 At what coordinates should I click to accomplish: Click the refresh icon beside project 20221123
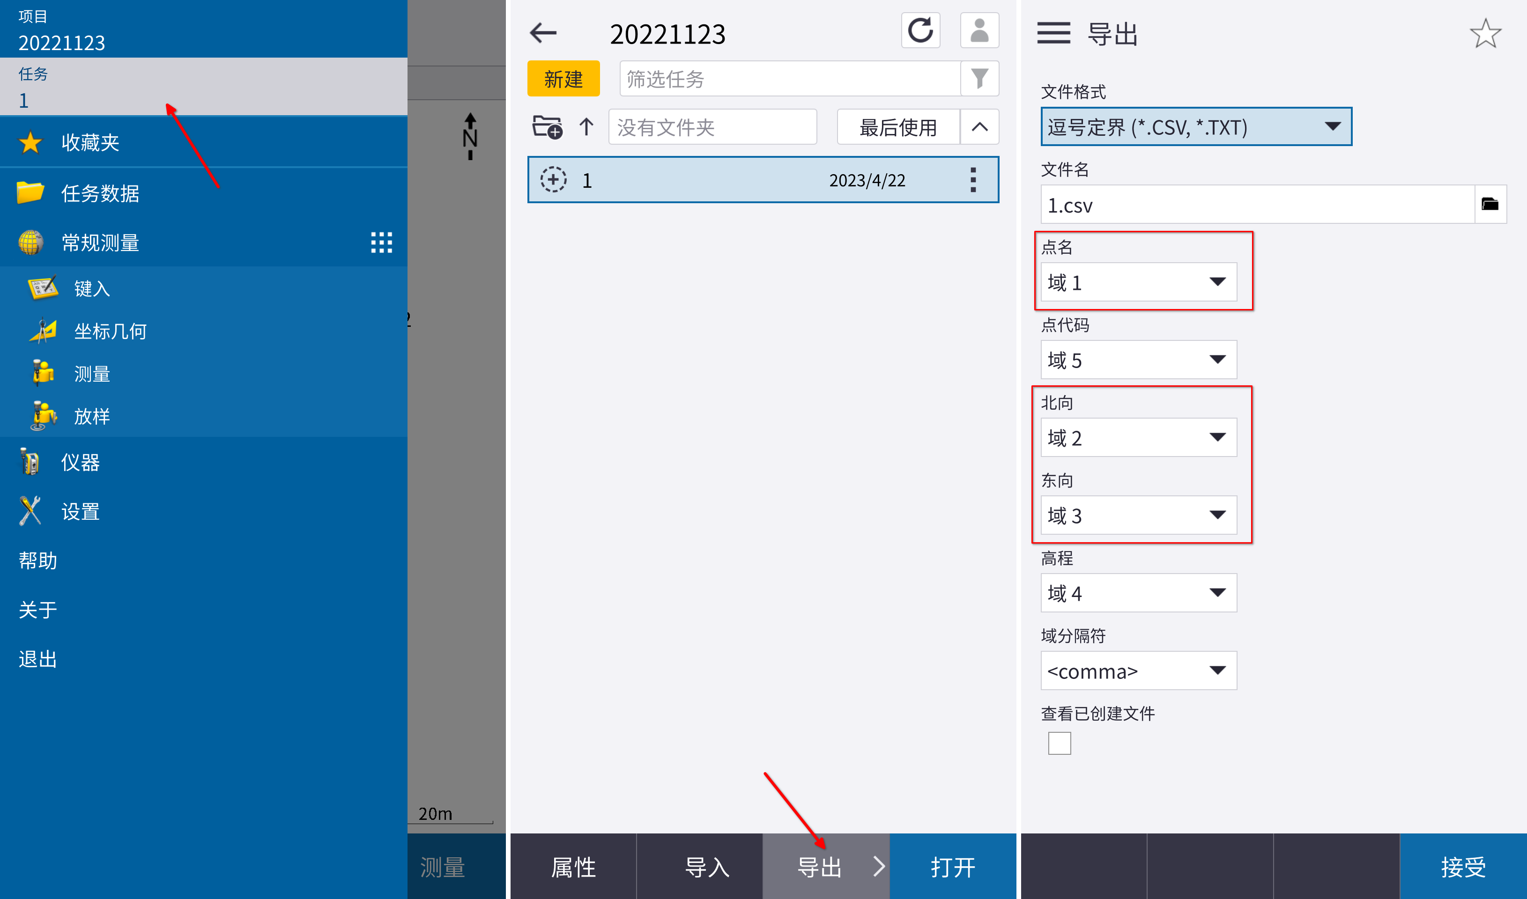[920, 30]
